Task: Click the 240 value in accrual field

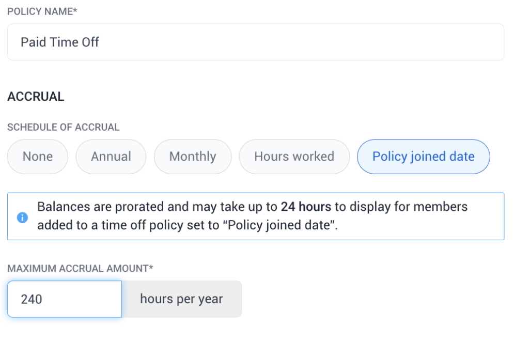Action: point(32,299)
